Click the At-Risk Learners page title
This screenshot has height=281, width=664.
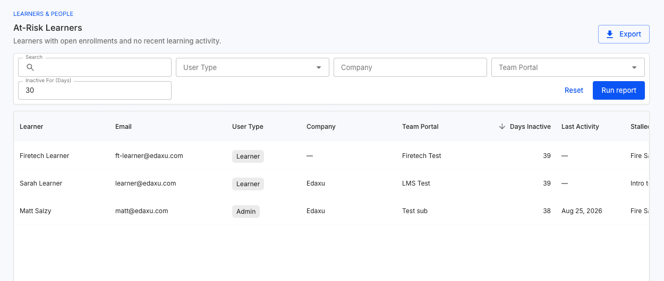[48, 28]
